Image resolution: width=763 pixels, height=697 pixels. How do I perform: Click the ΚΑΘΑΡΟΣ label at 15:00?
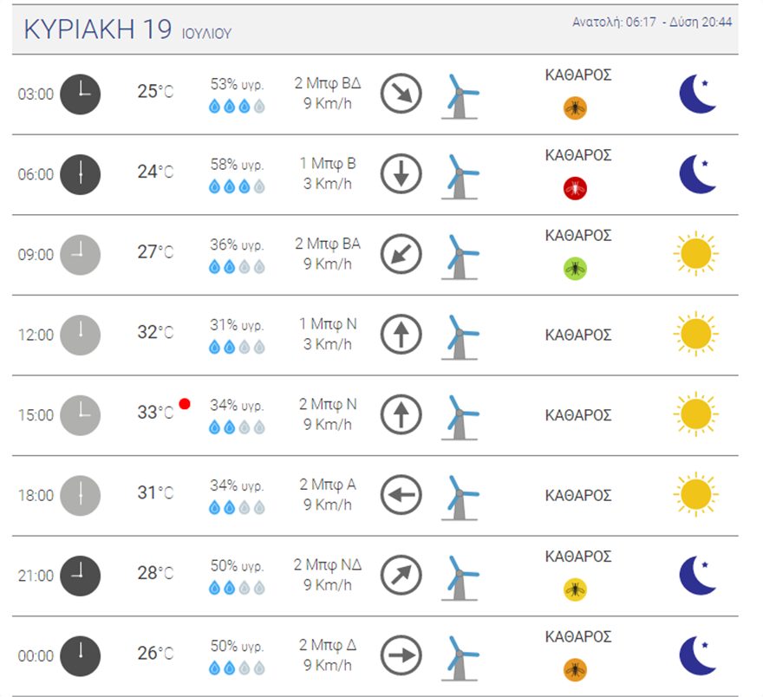[578, 415]
